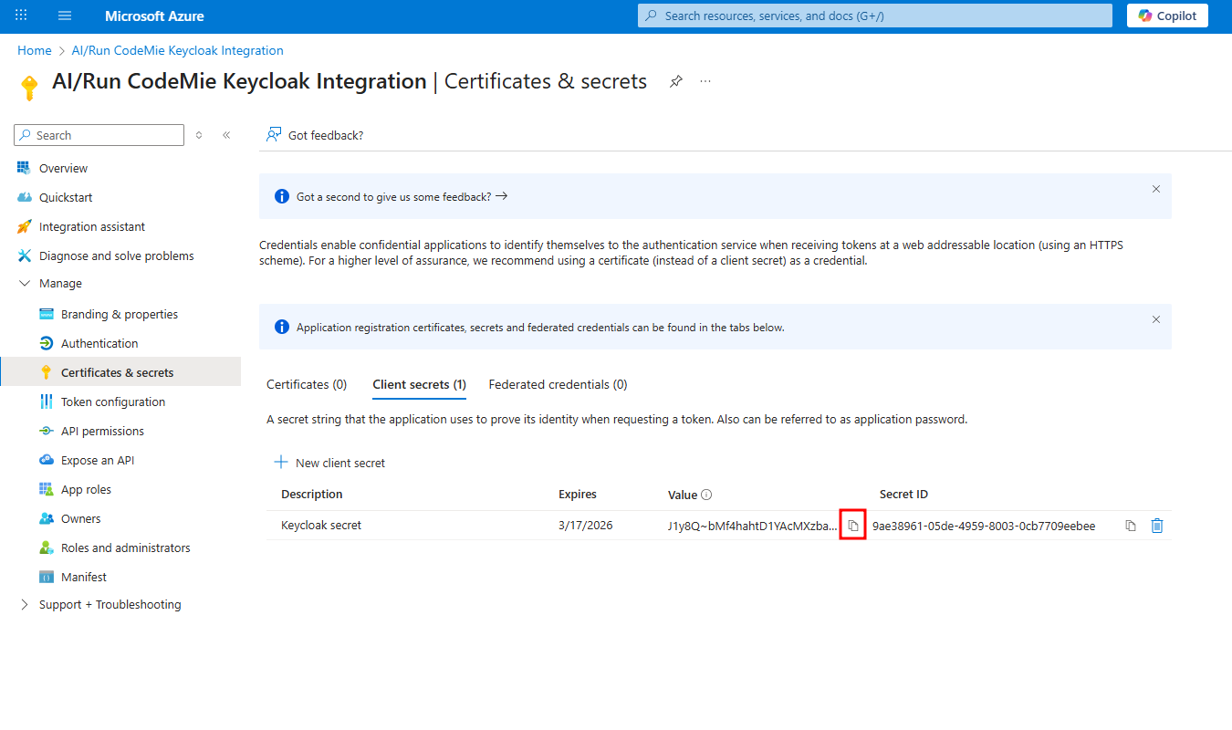The width and height of the screenshot is (1232, 730).
Task: Copy the client secret value
Action: (852, 526)
